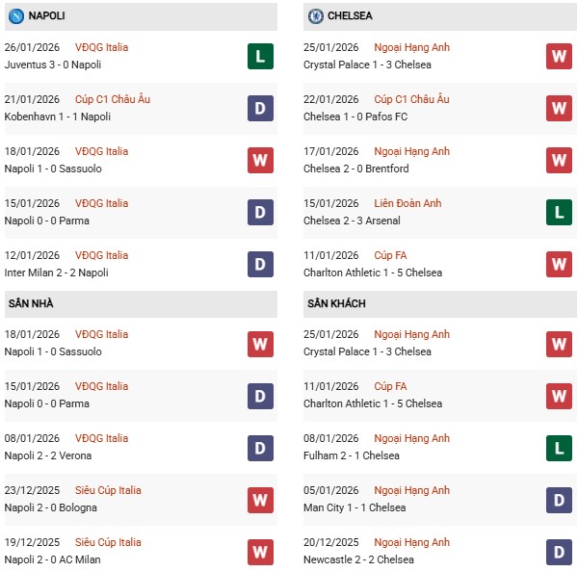Click the Chelsea club crest icon
Screen dimensions: 578x572
315,16
